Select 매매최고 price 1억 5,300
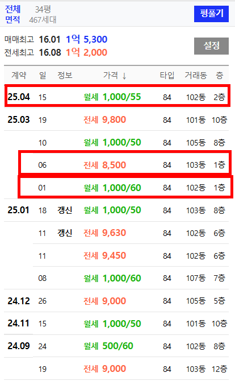The height and width of the screenshot is (381, 235). point(87,39)
